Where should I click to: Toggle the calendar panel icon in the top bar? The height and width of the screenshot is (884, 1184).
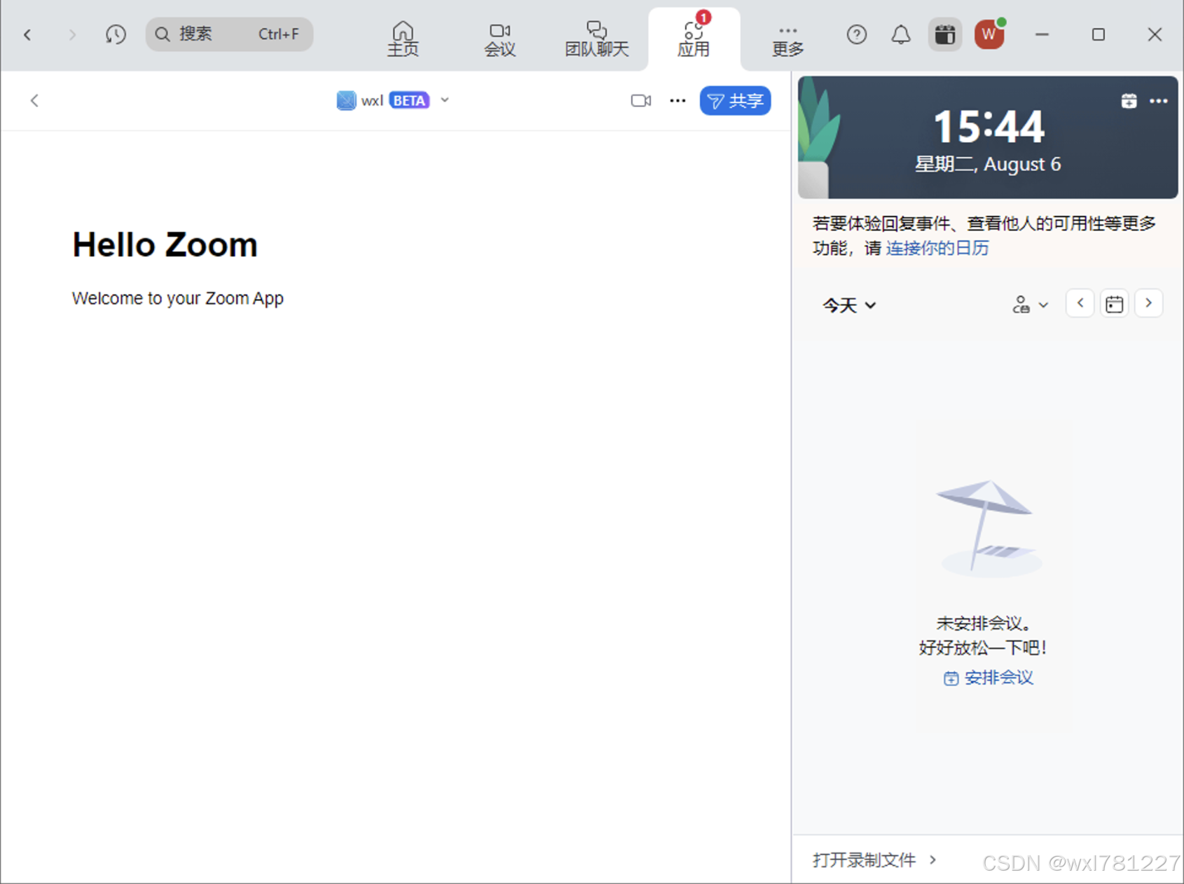[945, 34]
